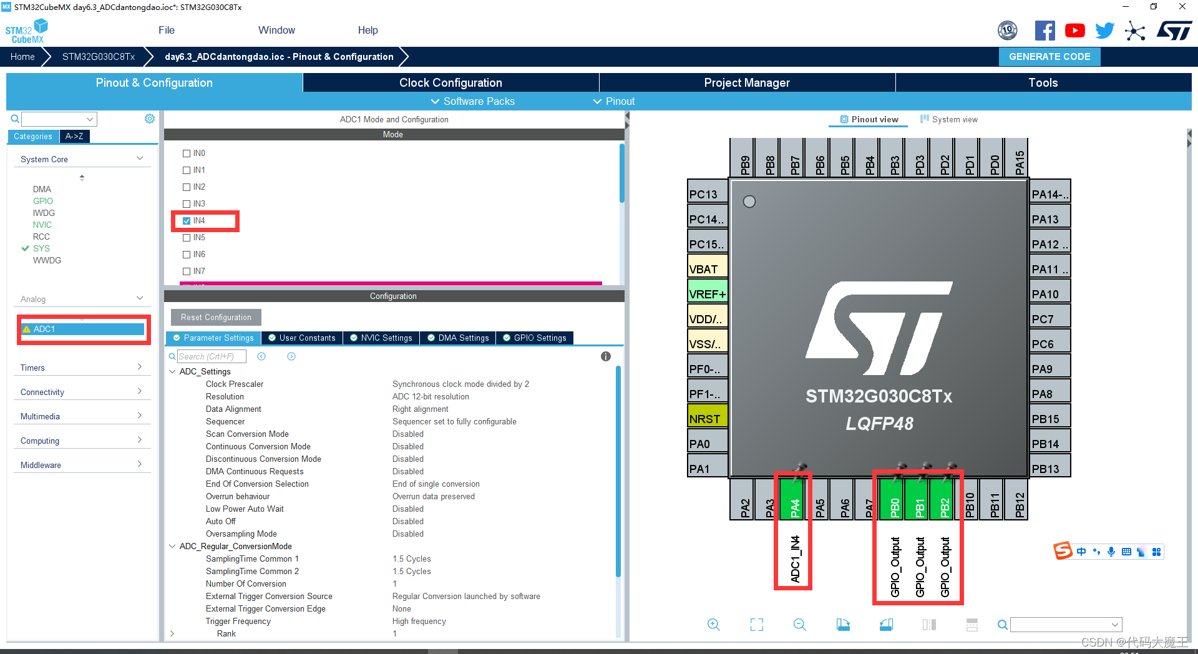Open the DMA Settings tab
Image resolution: width=1198 pixels, height=654 pixels.
(458, 338)
